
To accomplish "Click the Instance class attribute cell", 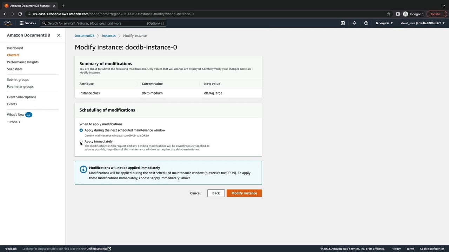I will point(89,93).
